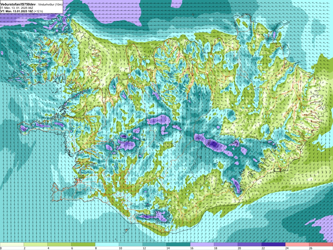Pick the dark indigo 22–24 legend swatch
The height and width of the screenshot is (250, 333).
[273, 245]
